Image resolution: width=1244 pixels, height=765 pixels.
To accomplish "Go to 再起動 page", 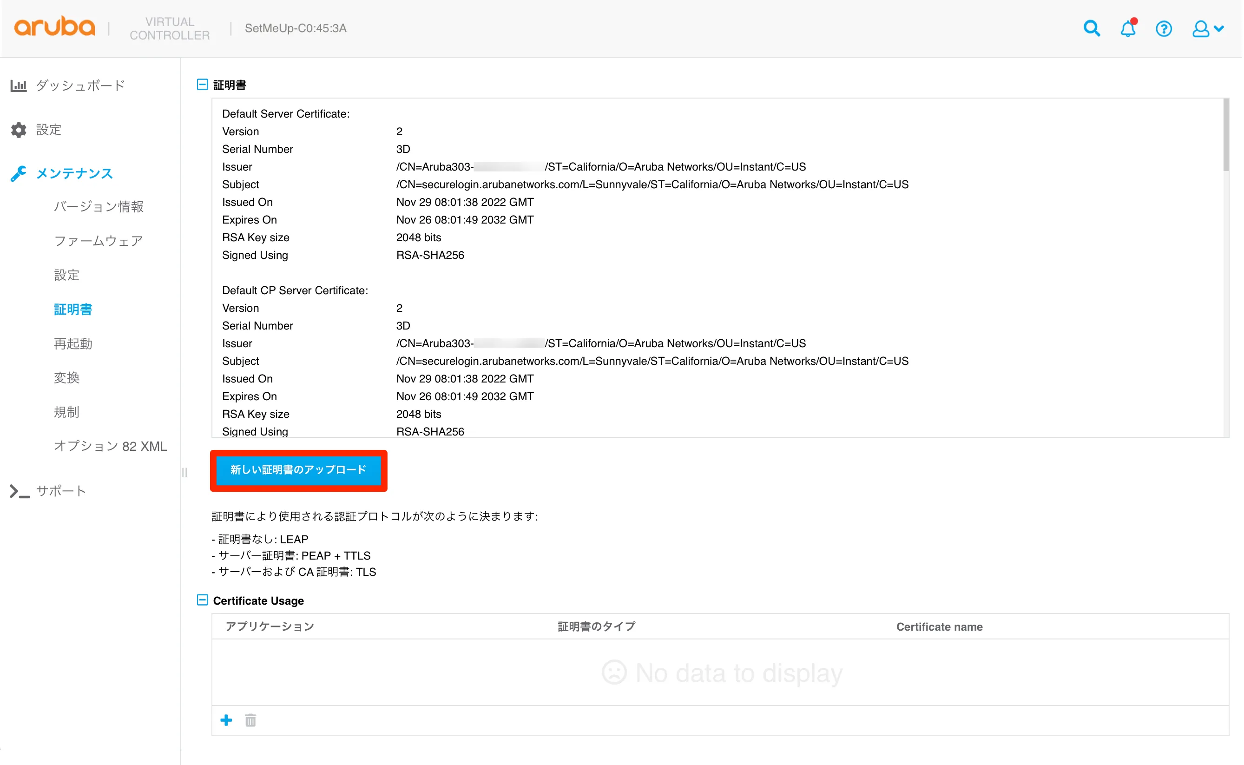I will 73,343.
